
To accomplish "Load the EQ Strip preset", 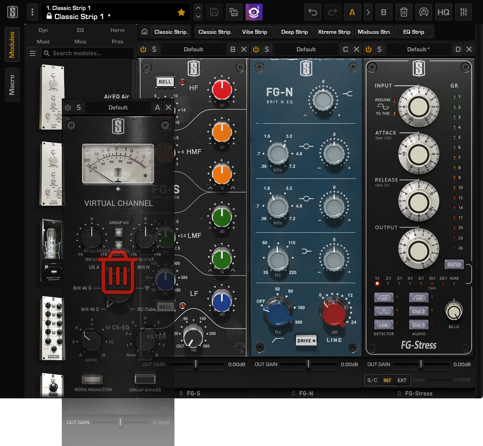I will [x=414, y=32].
